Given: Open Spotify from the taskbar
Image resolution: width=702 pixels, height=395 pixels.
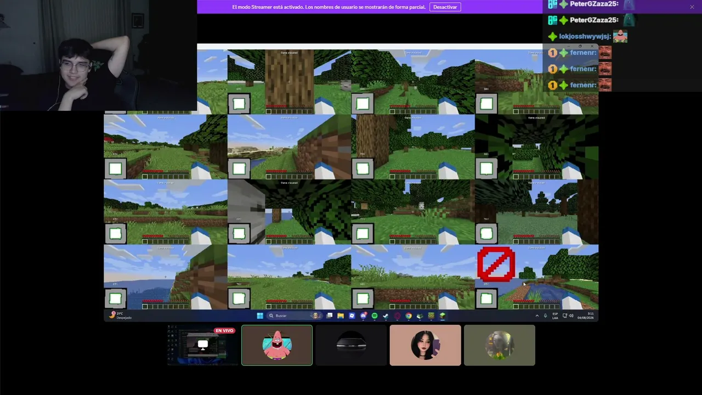Looking at the screenshot, I should click(375, 315).
